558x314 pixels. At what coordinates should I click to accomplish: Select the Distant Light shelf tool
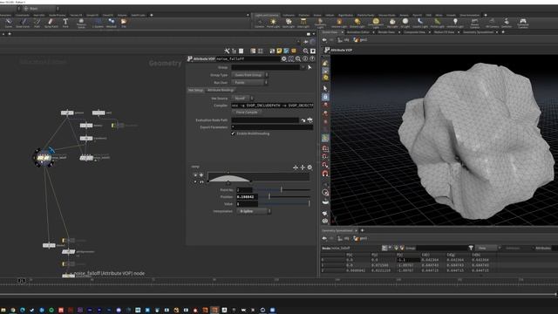(357, 24)
